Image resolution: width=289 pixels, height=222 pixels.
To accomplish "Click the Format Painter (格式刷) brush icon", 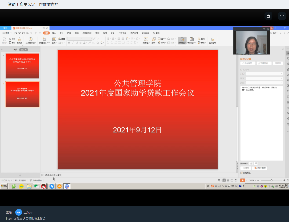I will tap(19, 39).
